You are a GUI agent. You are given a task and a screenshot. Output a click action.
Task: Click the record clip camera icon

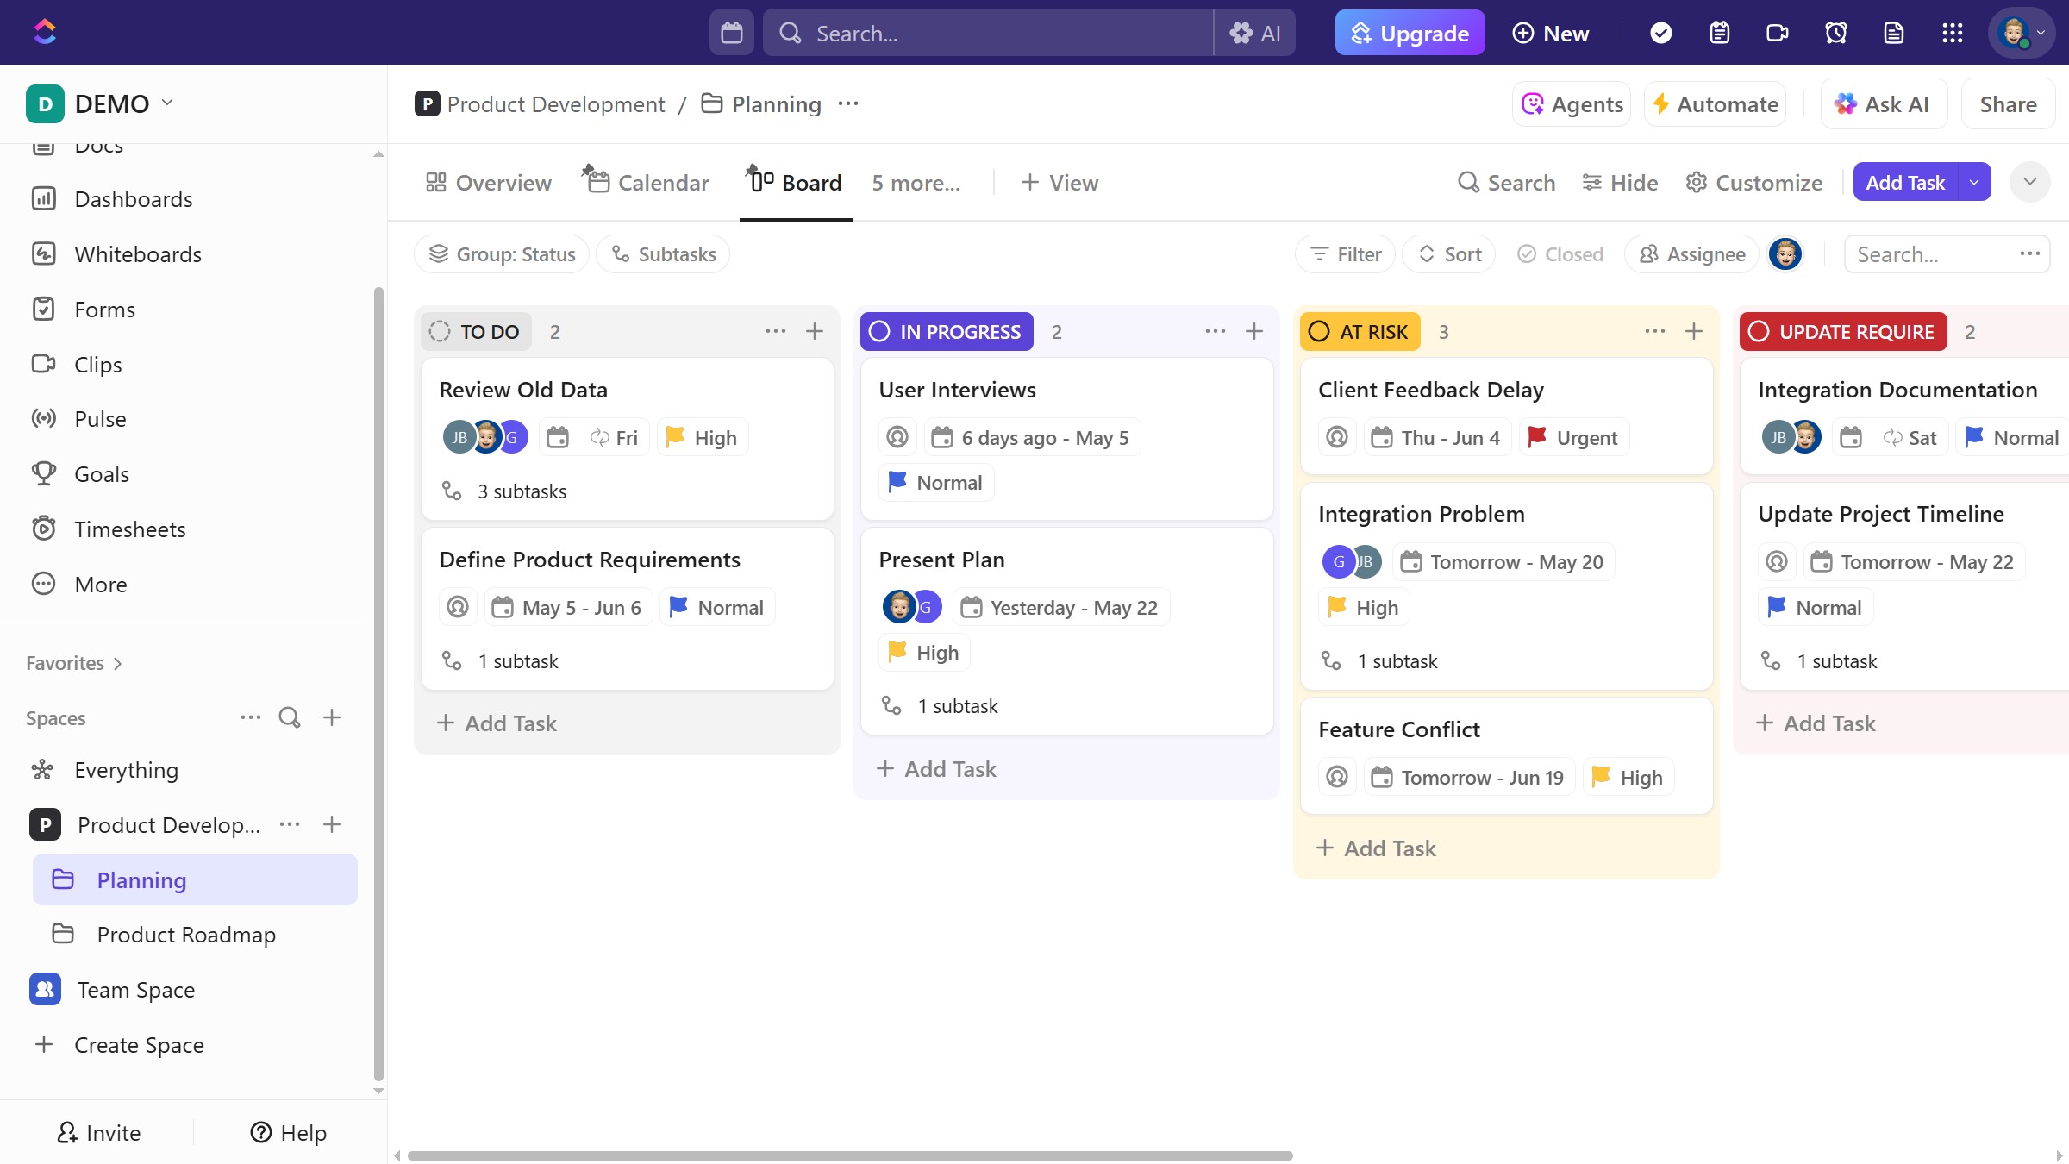pos(1777,33)
